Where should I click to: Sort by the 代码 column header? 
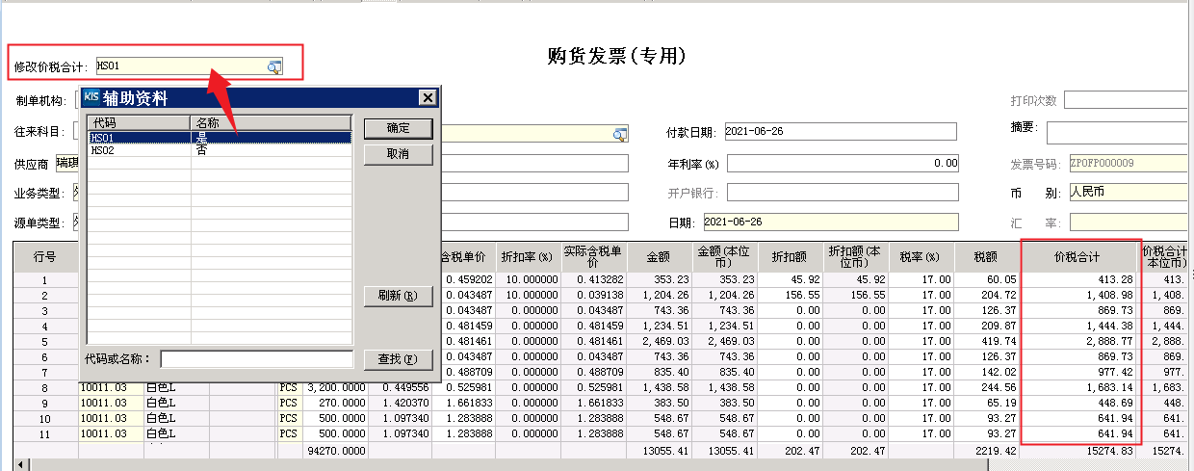(139, 123)
